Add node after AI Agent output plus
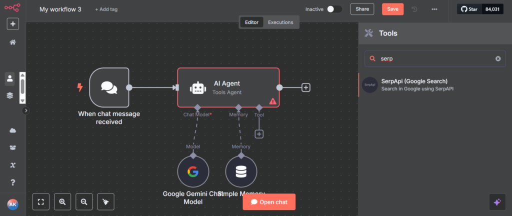Viewport: 512px width, 216px height. click(x=305, y=87)
